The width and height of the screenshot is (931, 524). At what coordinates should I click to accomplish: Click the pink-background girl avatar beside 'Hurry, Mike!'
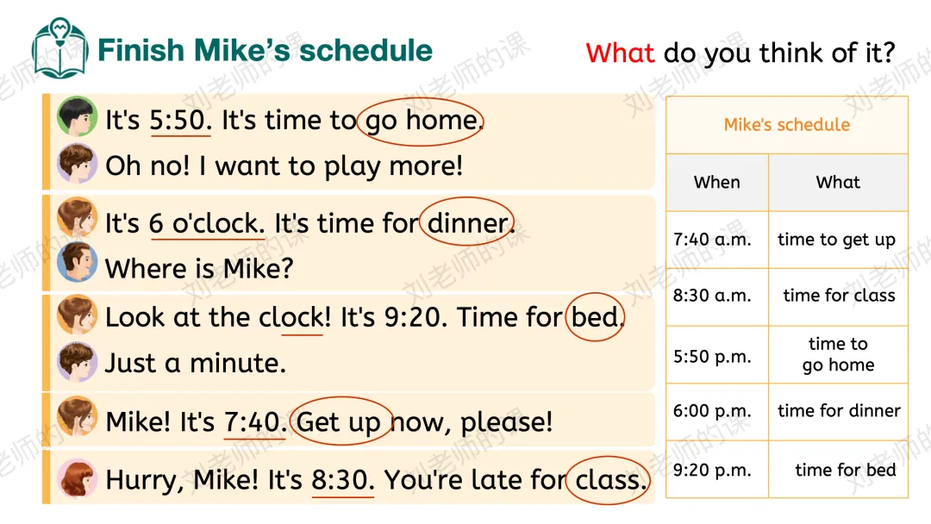click(78, 477)
